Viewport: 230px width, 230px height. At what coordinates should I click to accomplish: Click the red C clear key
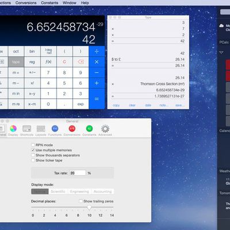[64, 62]
